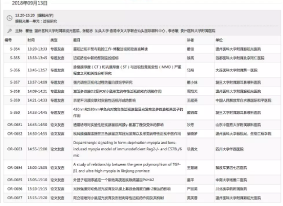Click the 题目 column header
Screen dimensions: 283x206
[77, 40]
